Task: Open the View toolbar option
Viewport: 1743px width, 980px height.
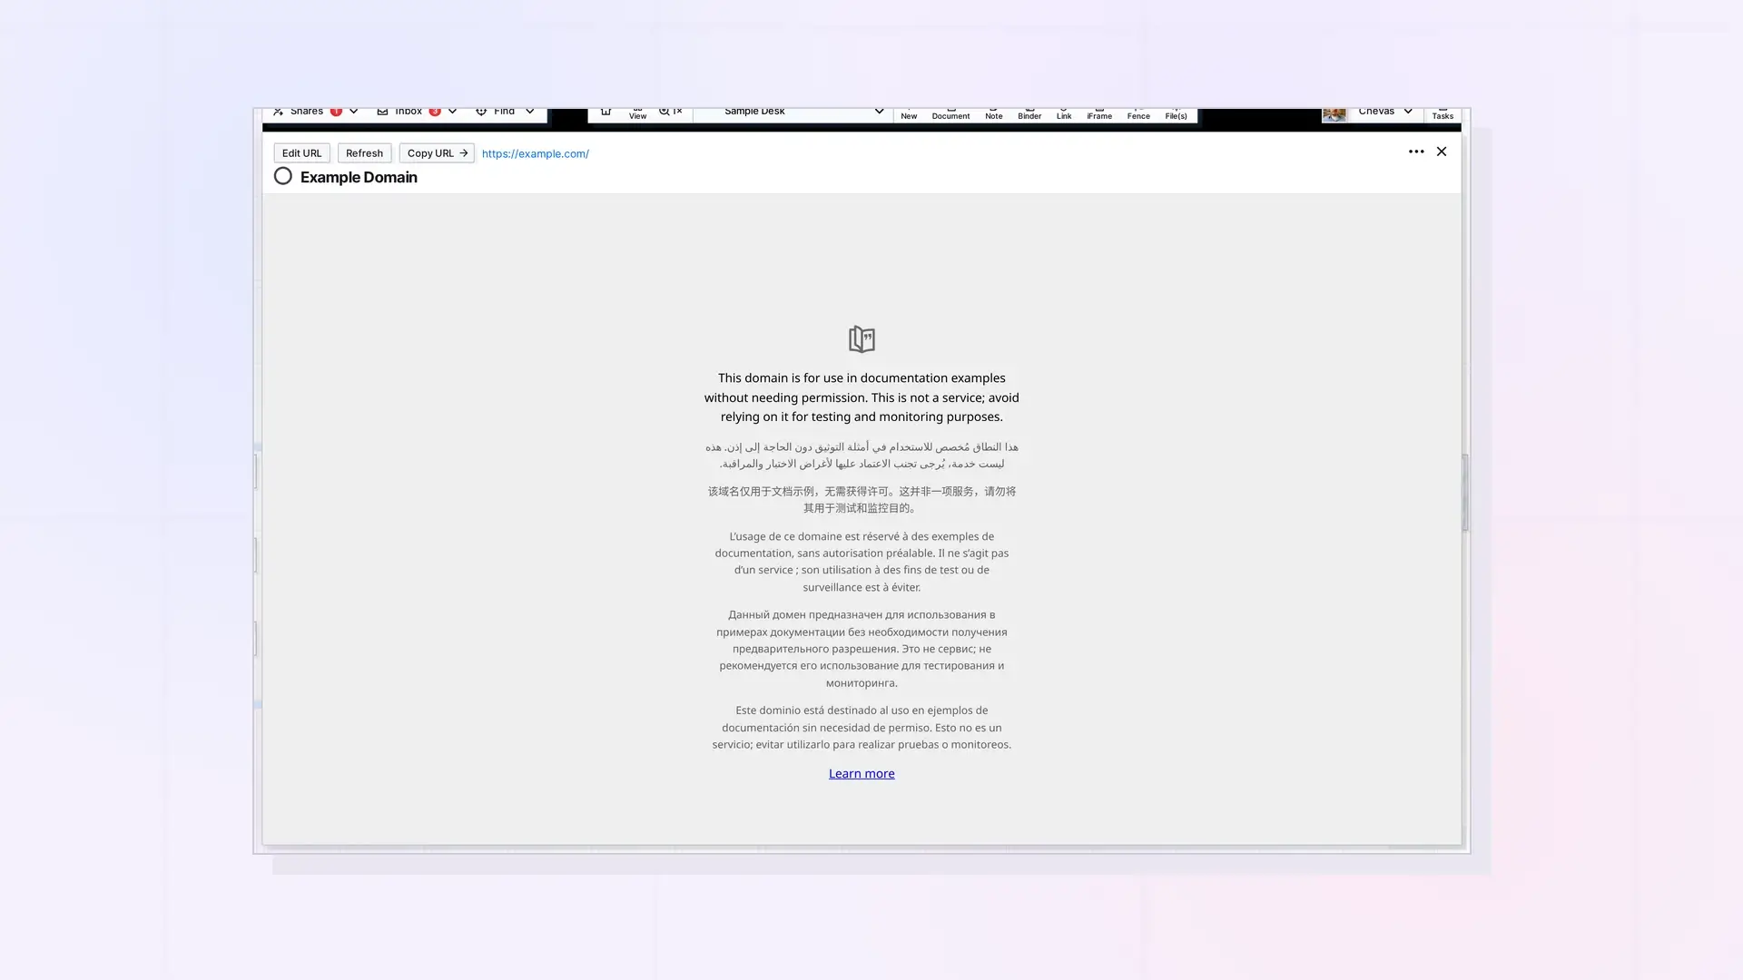Action: [637, 113]
